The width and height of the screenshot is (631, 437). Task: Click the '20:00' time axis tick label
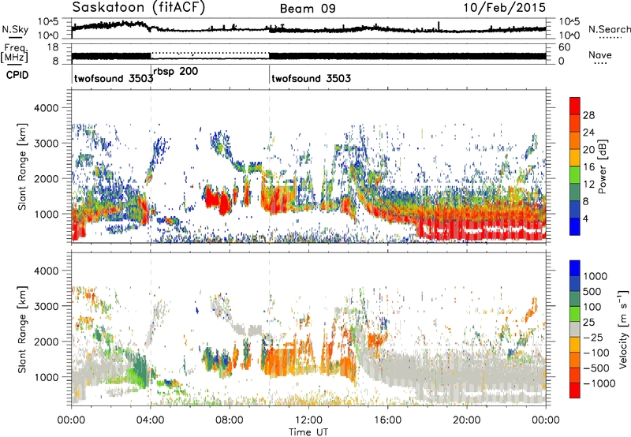tap(466, 420)
